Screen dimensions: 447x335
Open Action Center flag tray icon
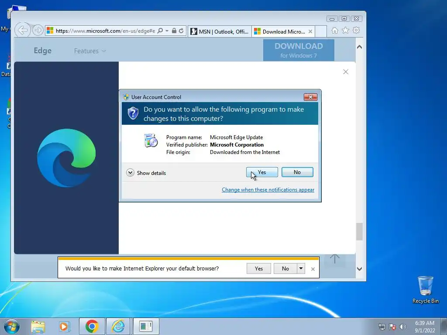392,327
